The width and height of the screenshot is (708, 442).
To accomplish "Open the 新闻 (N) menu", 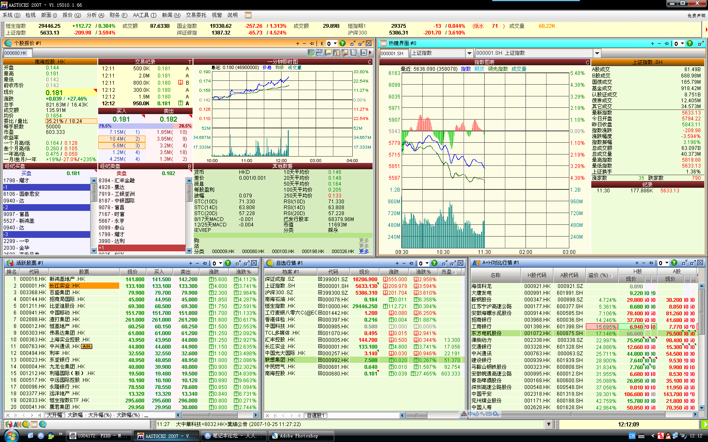I will click(x=171, y=15).
